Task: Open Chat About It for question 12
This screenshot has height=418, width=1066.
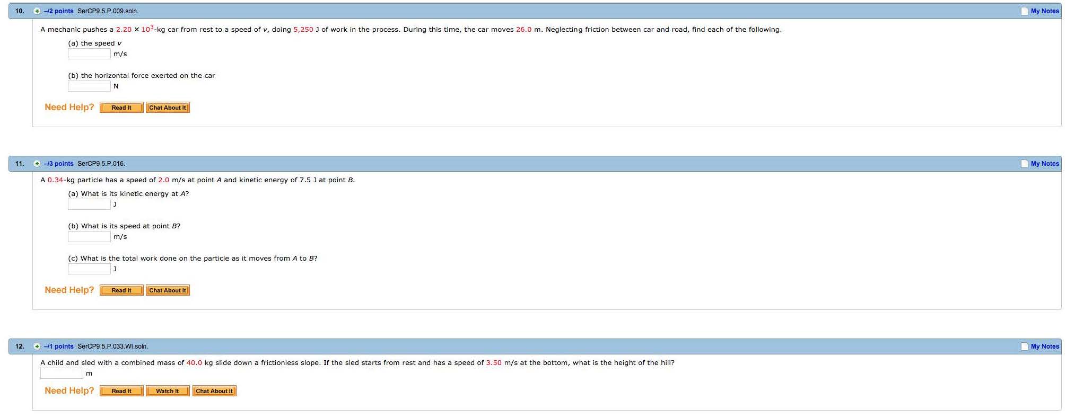Action: pos(214,391)
